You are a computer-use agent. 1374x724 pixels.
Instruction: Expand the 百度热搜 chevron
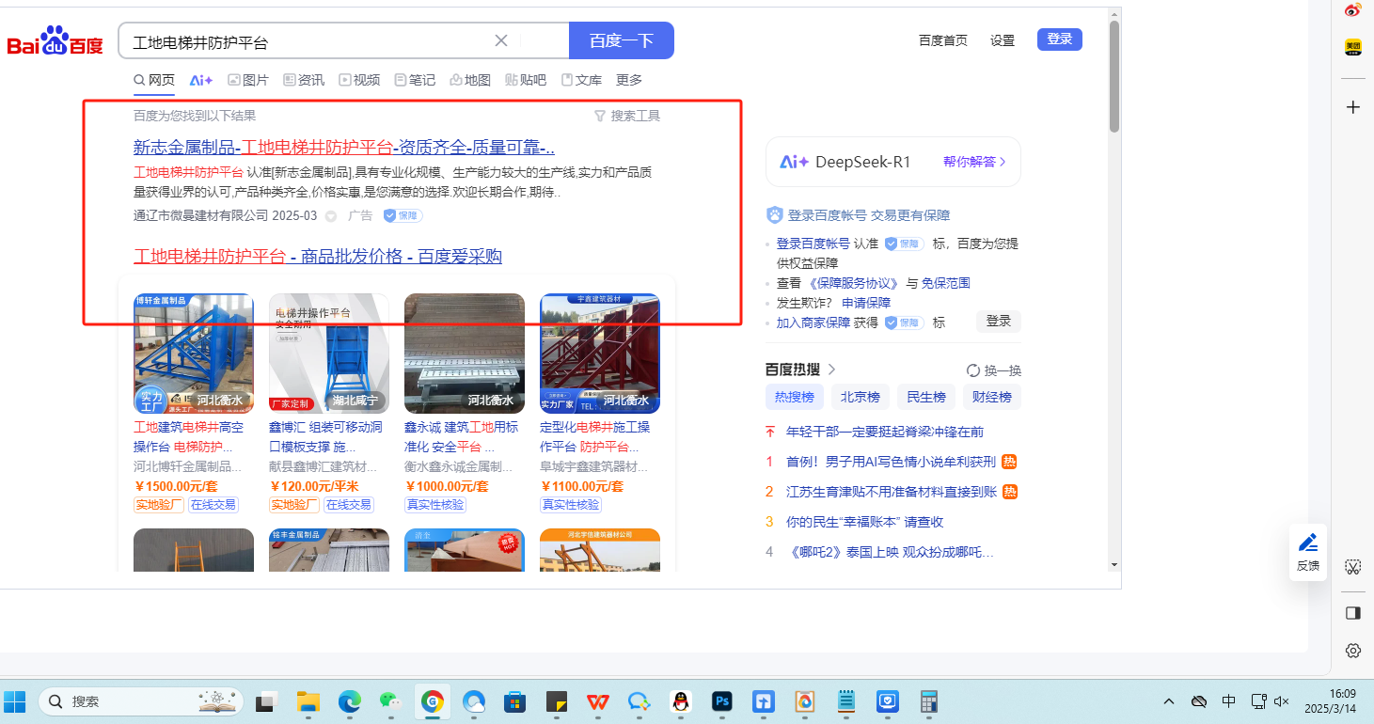[831, 370]
